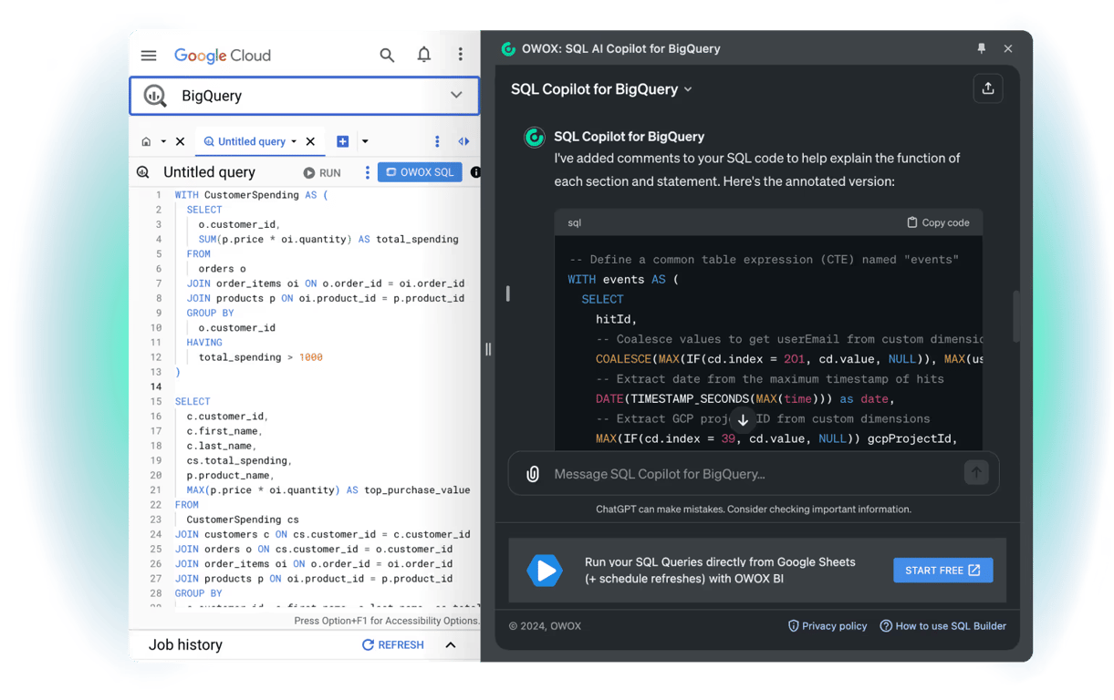Click the WITH events AS ( code line
The image size is (1114, 700).
[623, 280]
